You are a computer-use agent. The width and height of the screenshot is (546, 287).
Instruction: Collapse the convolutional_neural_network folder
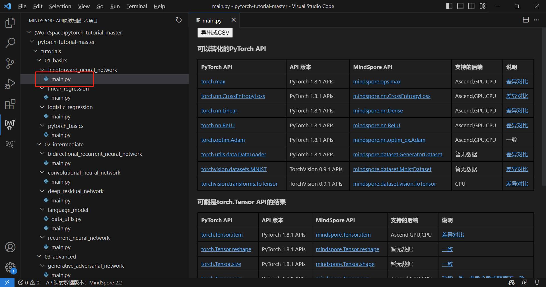coord(42,173)
